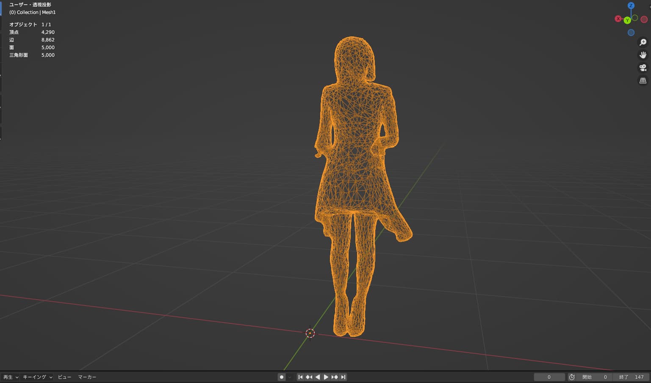This screenshot has width=651, height=383.
Task: Click the 三角形面 triangle count row label
Action: pos(19,55)
